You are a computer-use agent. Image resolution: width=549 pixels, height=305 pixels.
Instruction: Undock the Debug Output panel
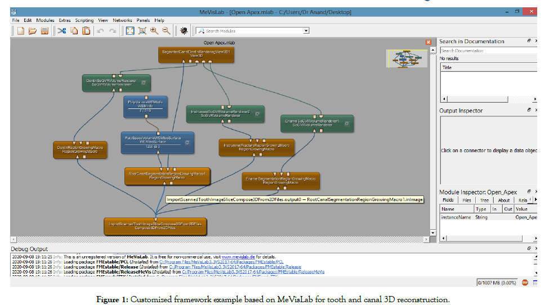529,248
